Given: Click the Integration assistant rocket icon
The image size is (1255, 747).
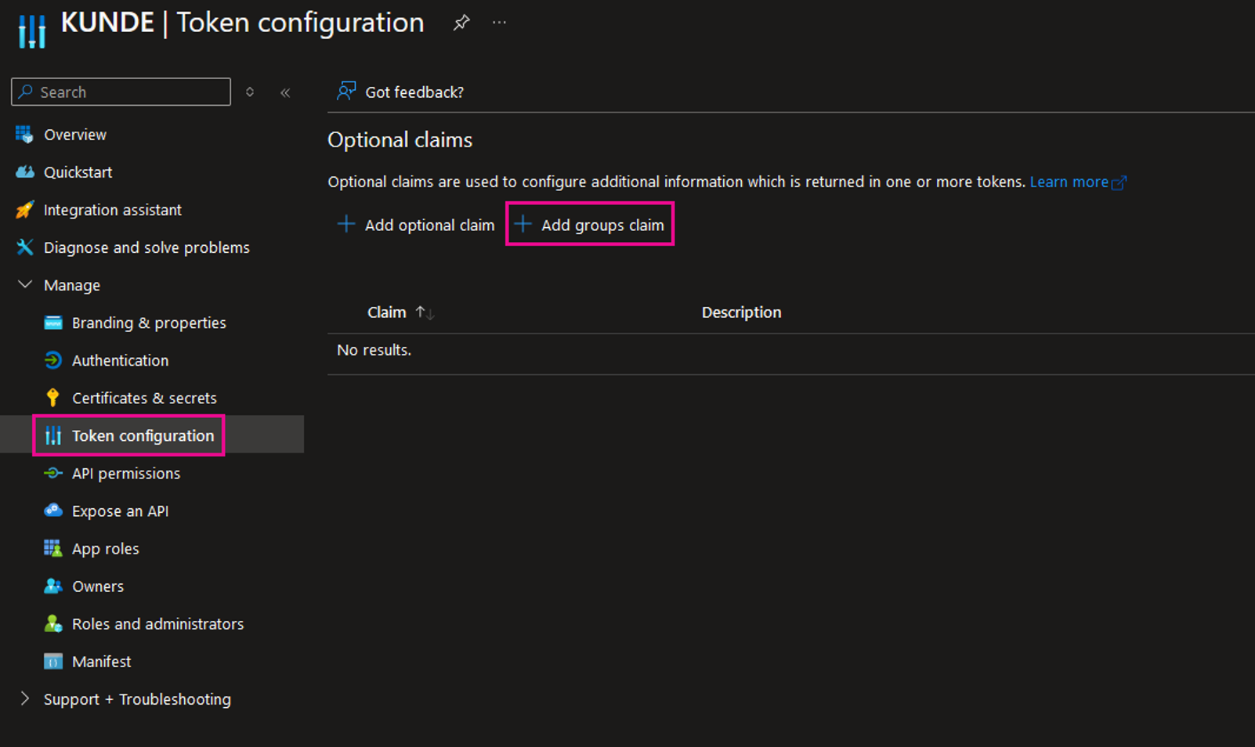Looking at the screenshot, I should tap(25, 210).
